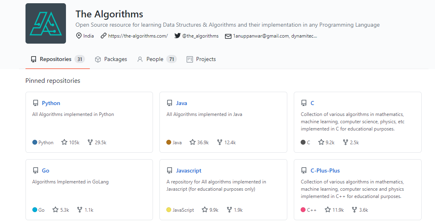Image resolution: width=435 pixels, height=221 pixels.
Task: Click the 'India' location text
Action: [x=89, y=36]
